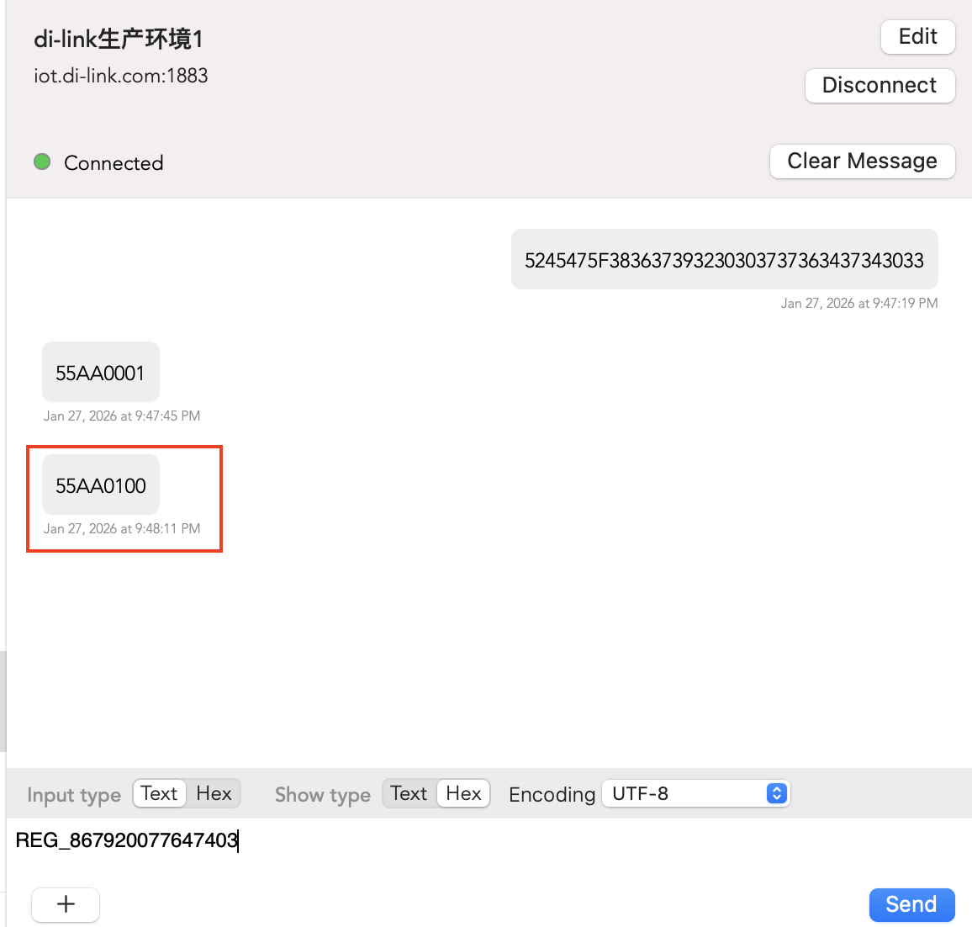Click the connection title di-link生产环境1
972x927 pixels.
119,40
